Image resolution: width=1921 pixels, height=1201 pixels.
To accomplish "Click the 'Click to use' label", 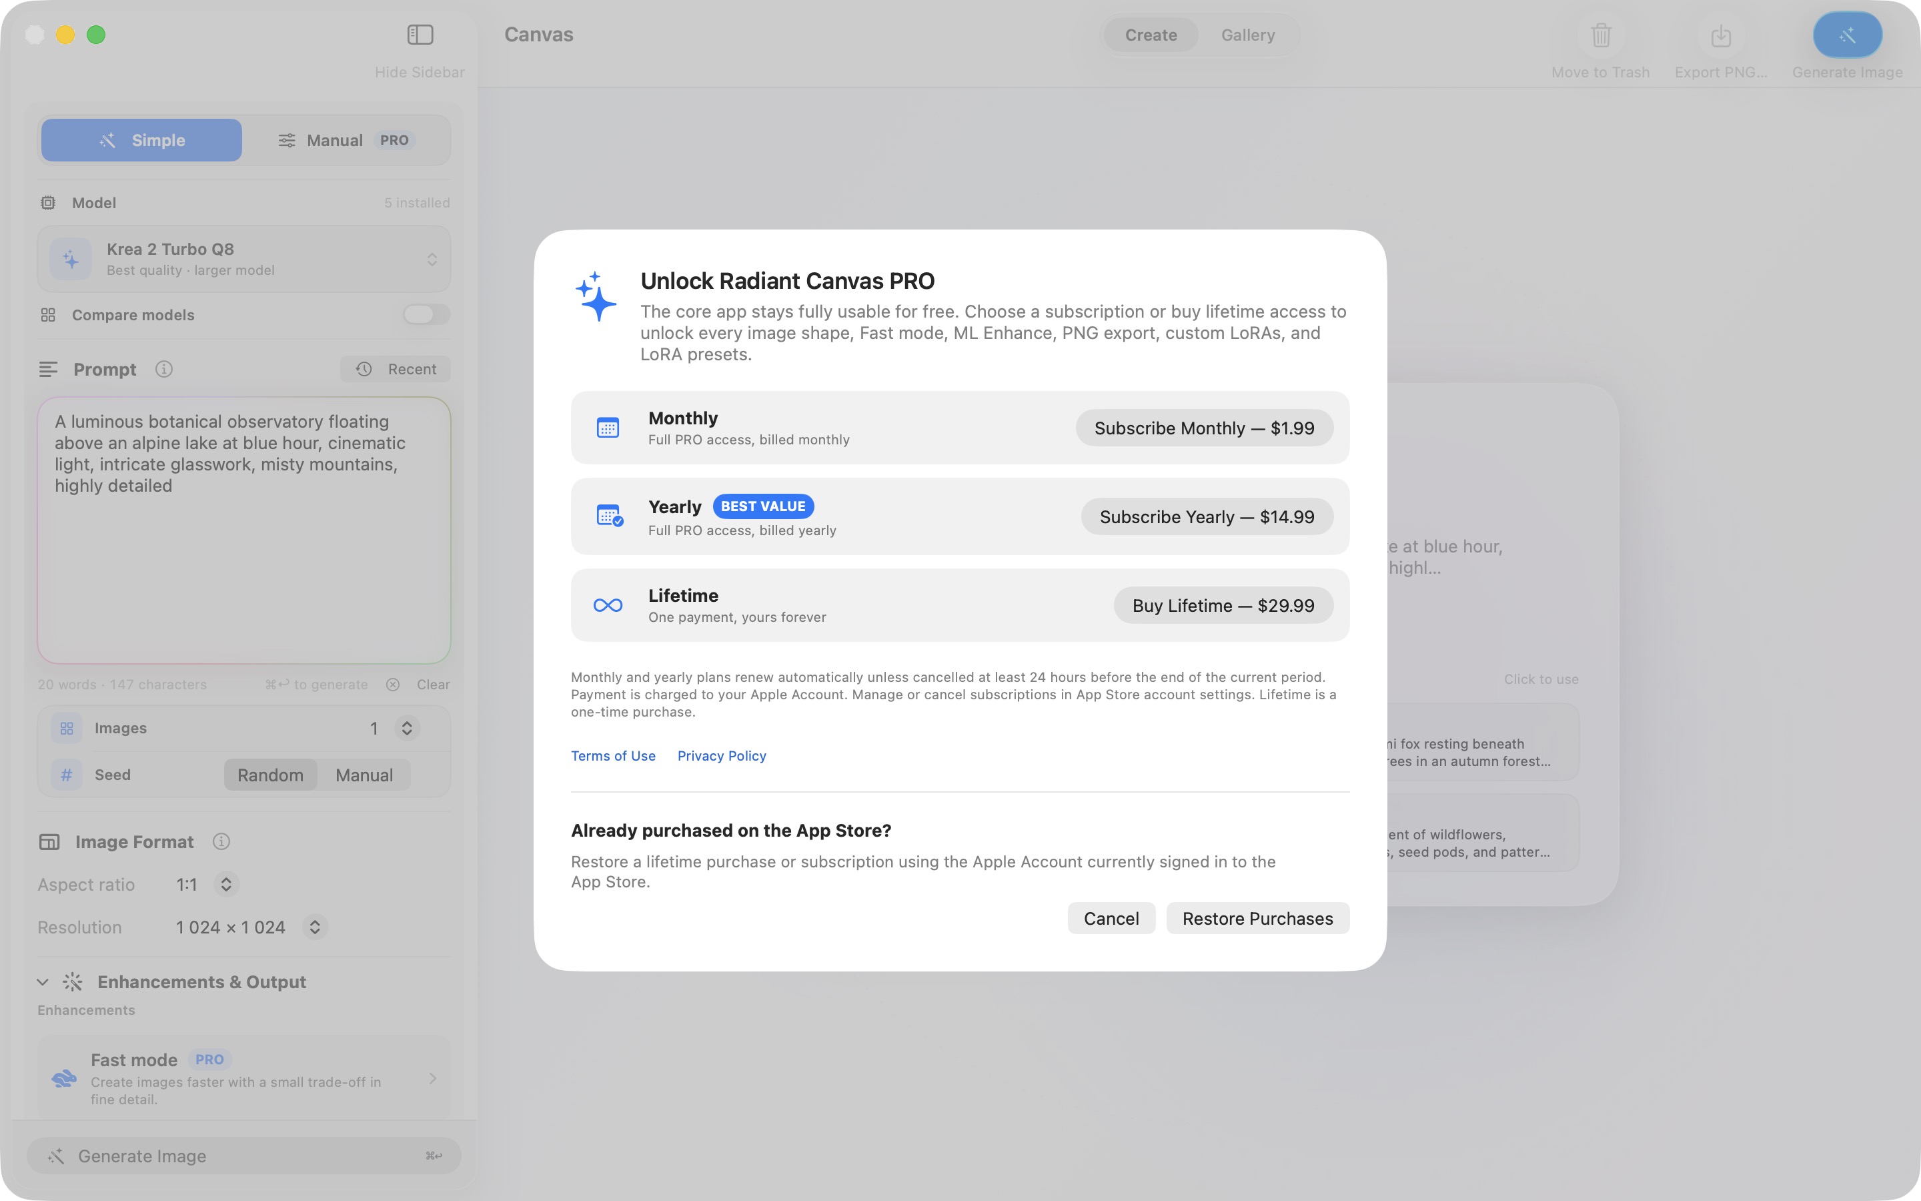I will click(x=1541, y=679).
